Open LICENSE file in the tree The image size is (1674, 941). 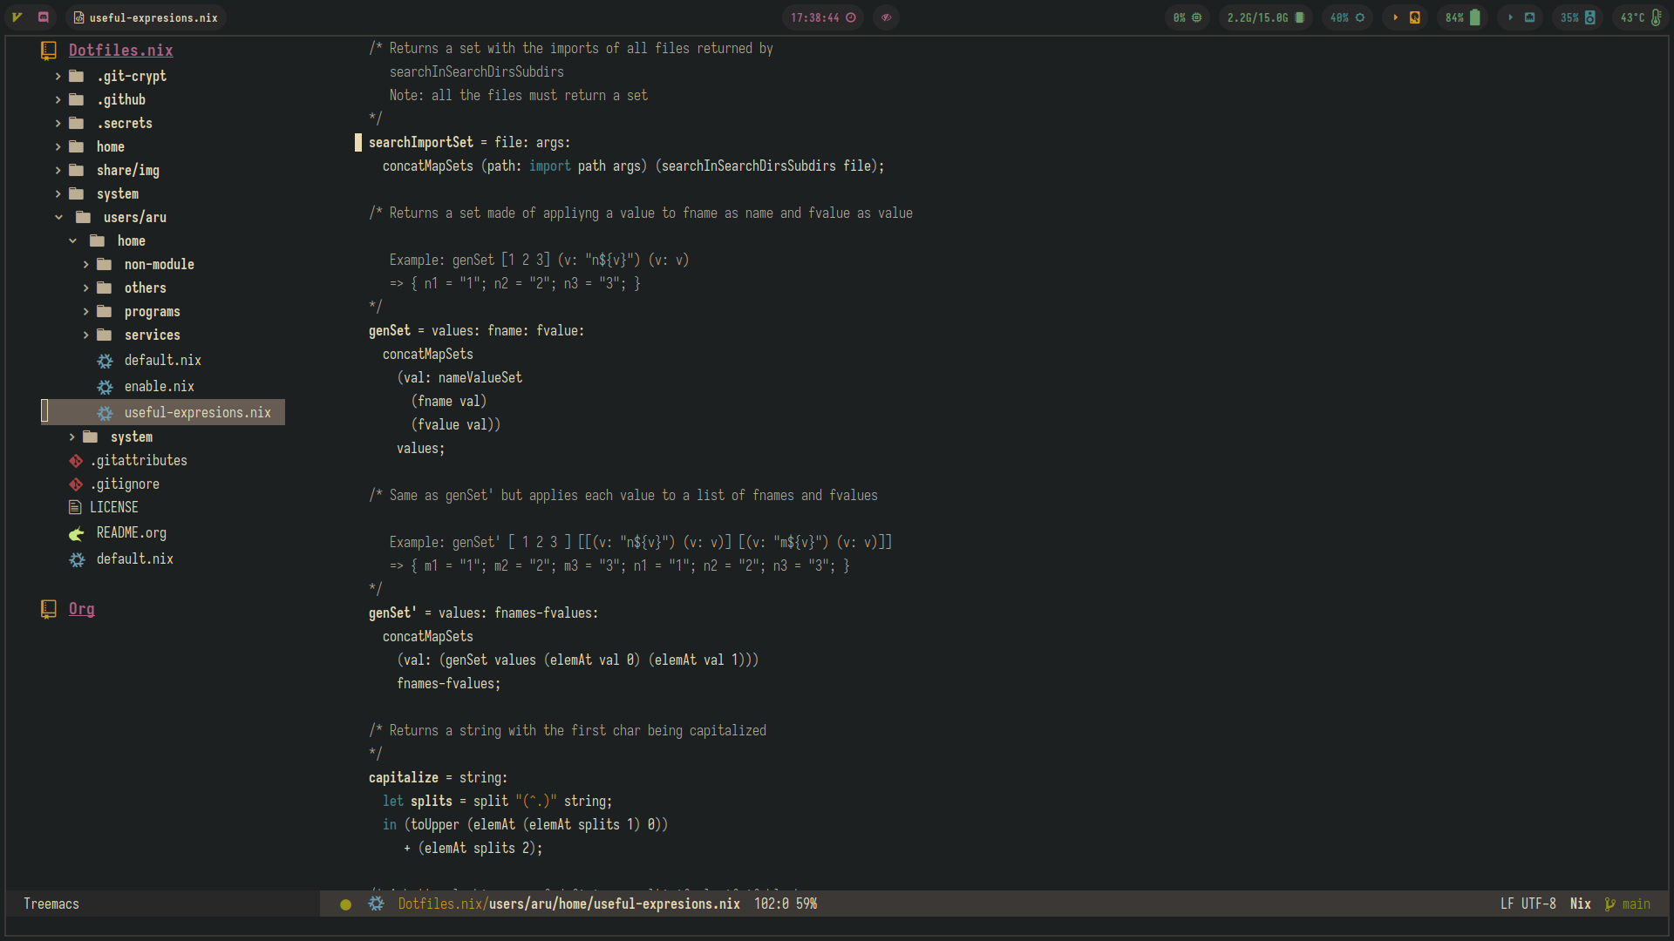(113, 508)
